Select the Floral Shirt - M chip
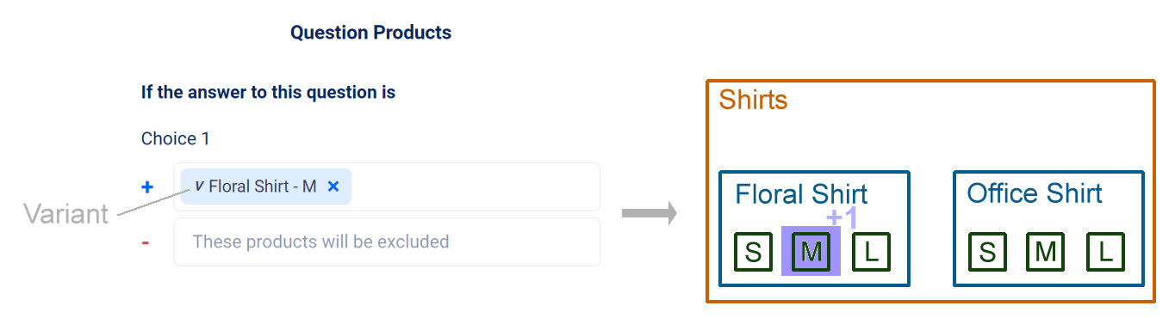This screenshot has width=1175, height=318. click(x=266, y=187)
